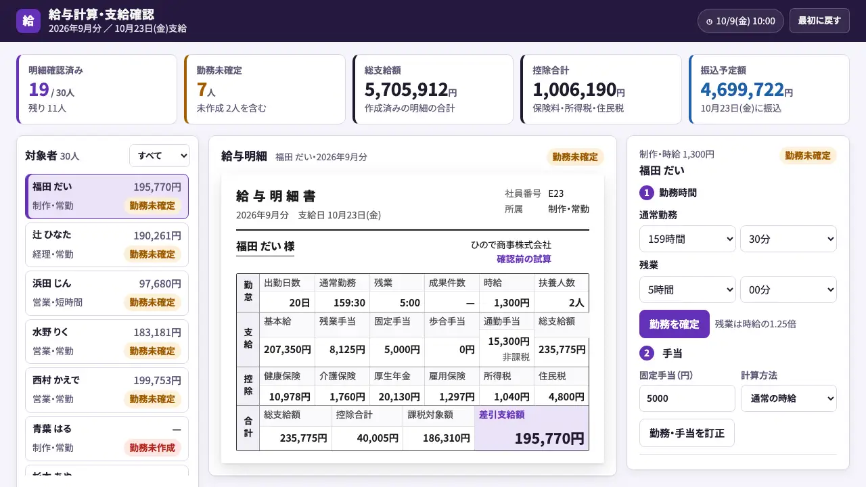This screenshot has height=487, width=866.
Task: Open the 計算方法 通常の時給 dropdown
Action: (788, 398)
